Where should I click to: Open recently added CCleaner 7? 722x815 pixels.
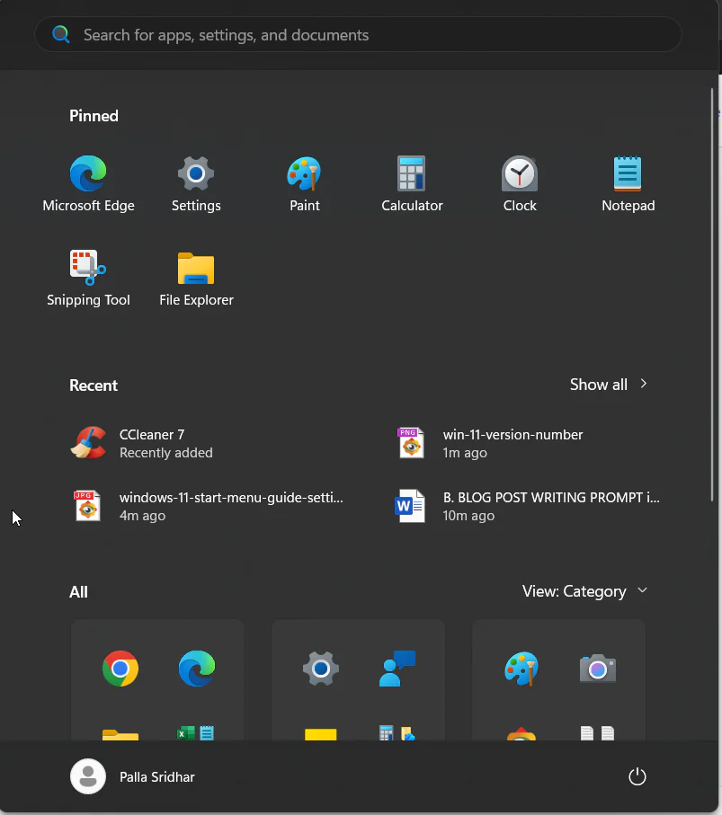point(141,443)
